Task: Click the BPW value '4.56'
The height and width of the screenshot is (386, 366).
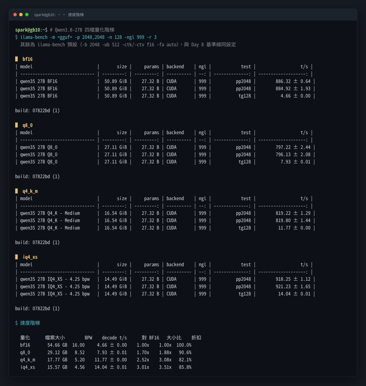Action: pyautogui.click(x=80, y=367)
